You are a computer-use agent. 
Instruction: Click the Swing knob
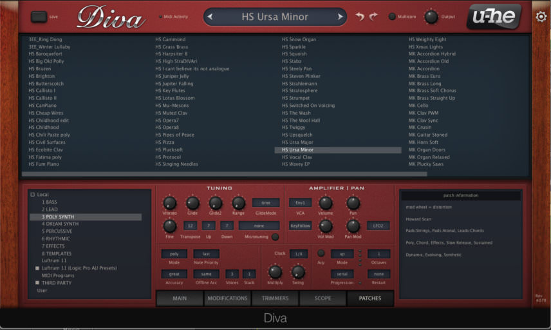tap(298, 272)
